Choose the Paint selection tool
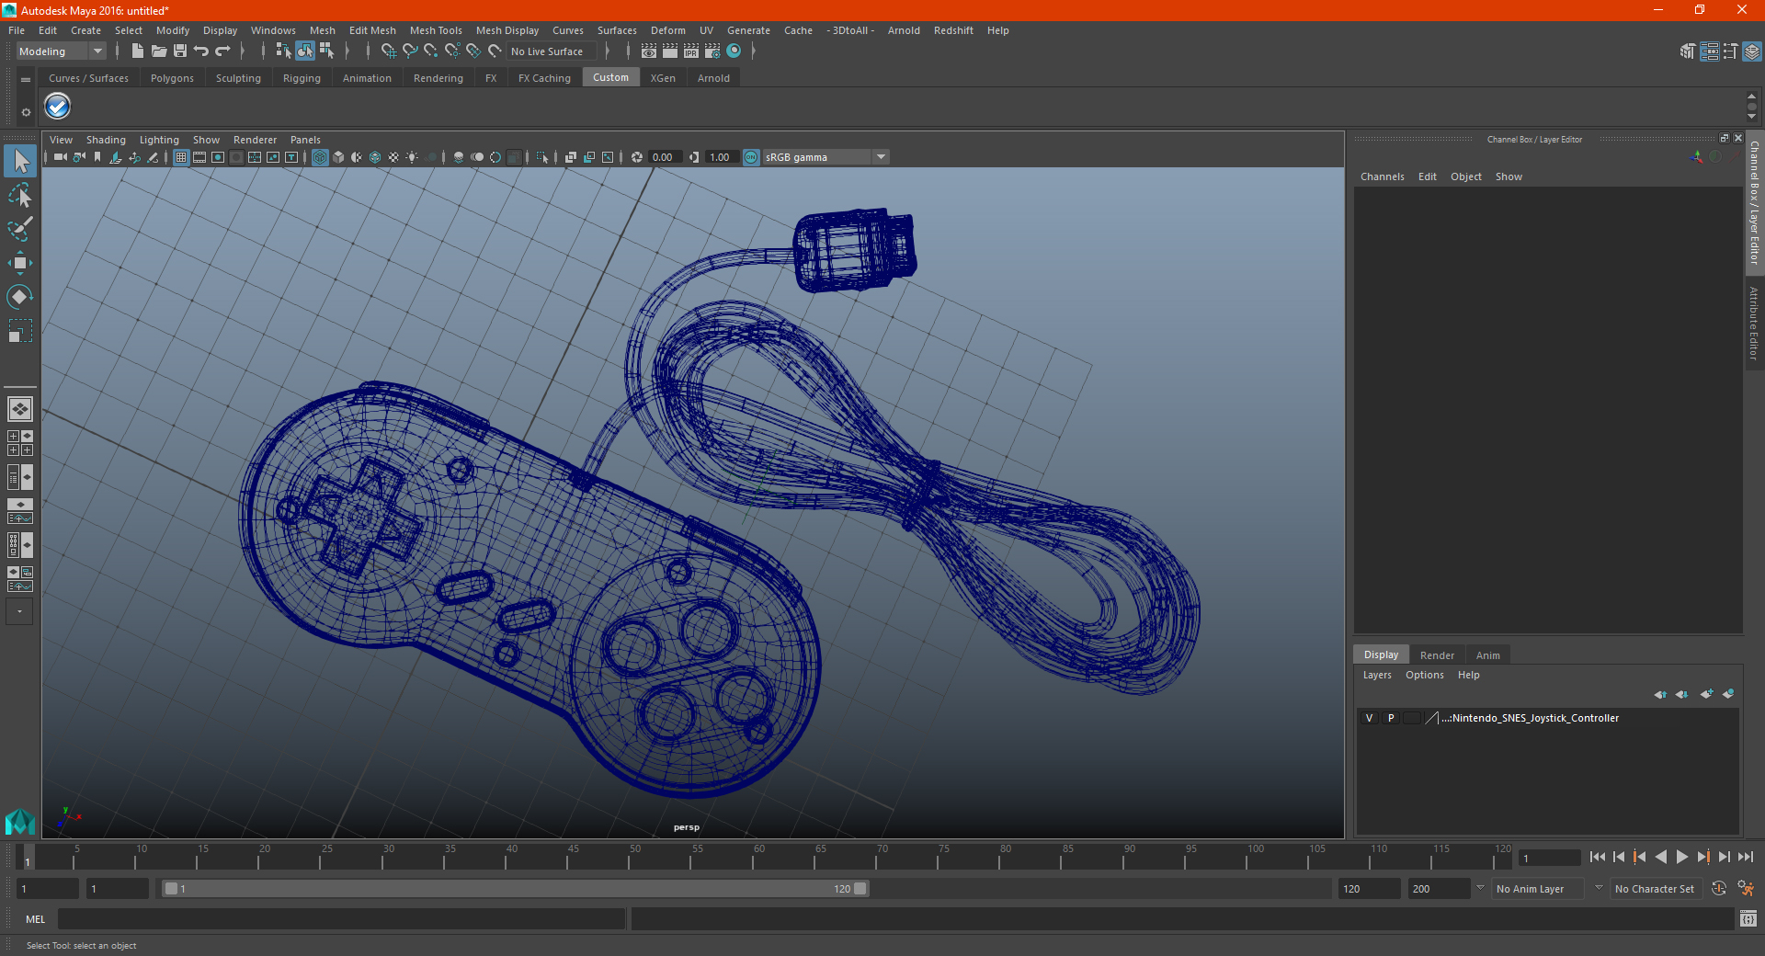The width and height of the screenshot is (1765, 956). point(20,228)
